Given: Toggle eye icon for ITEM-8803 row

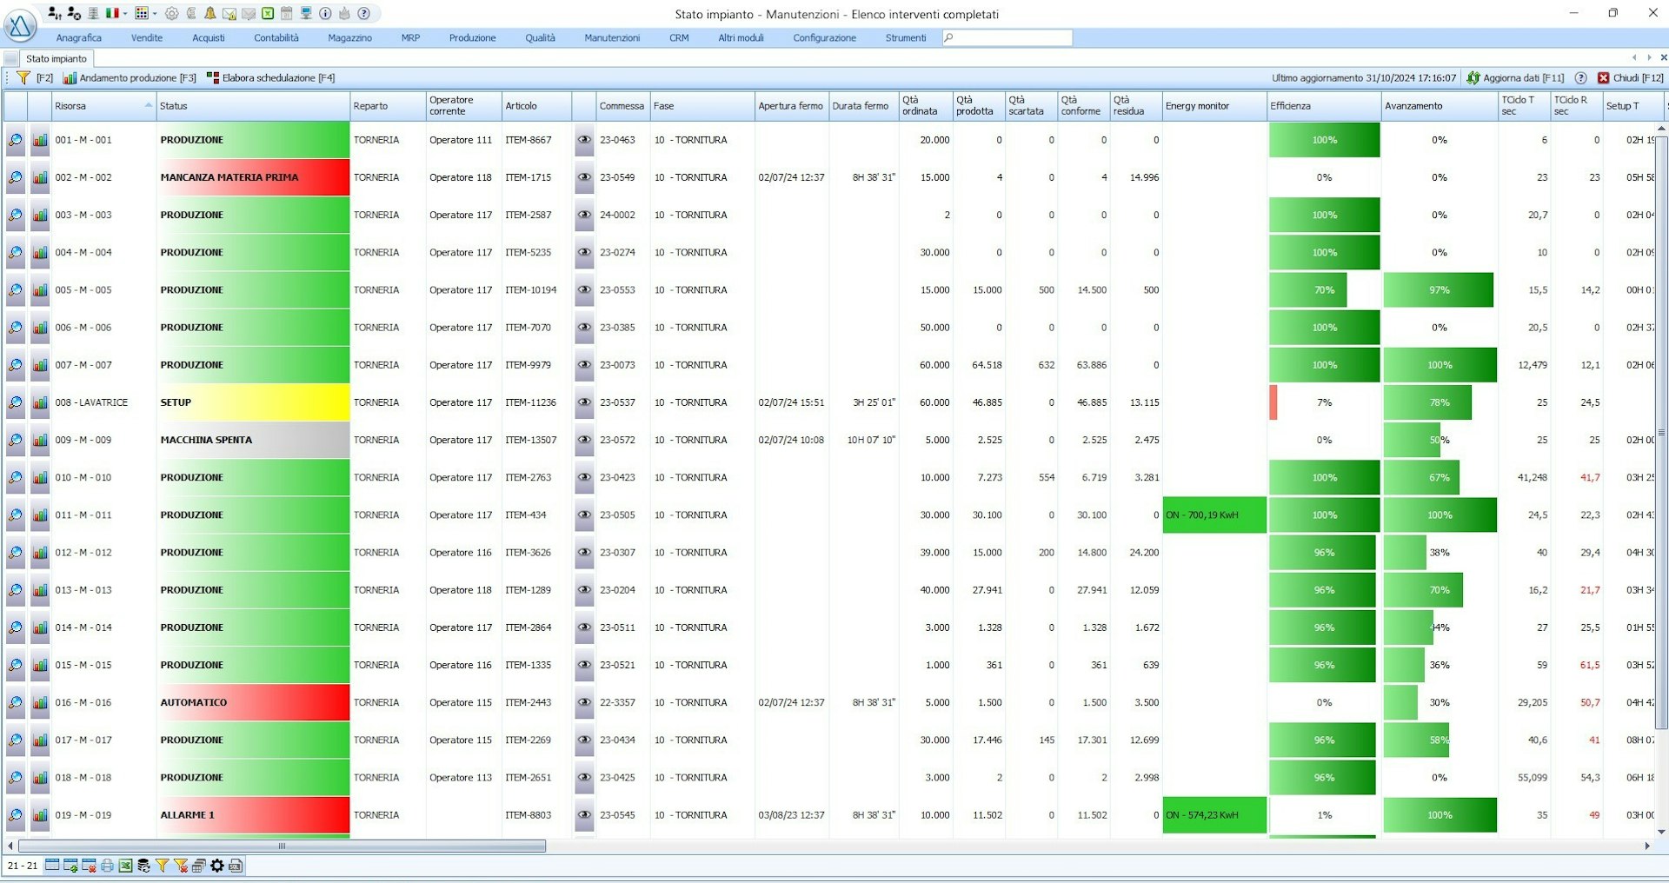Looking at the screenshot, I should click(x=584, y=815).
